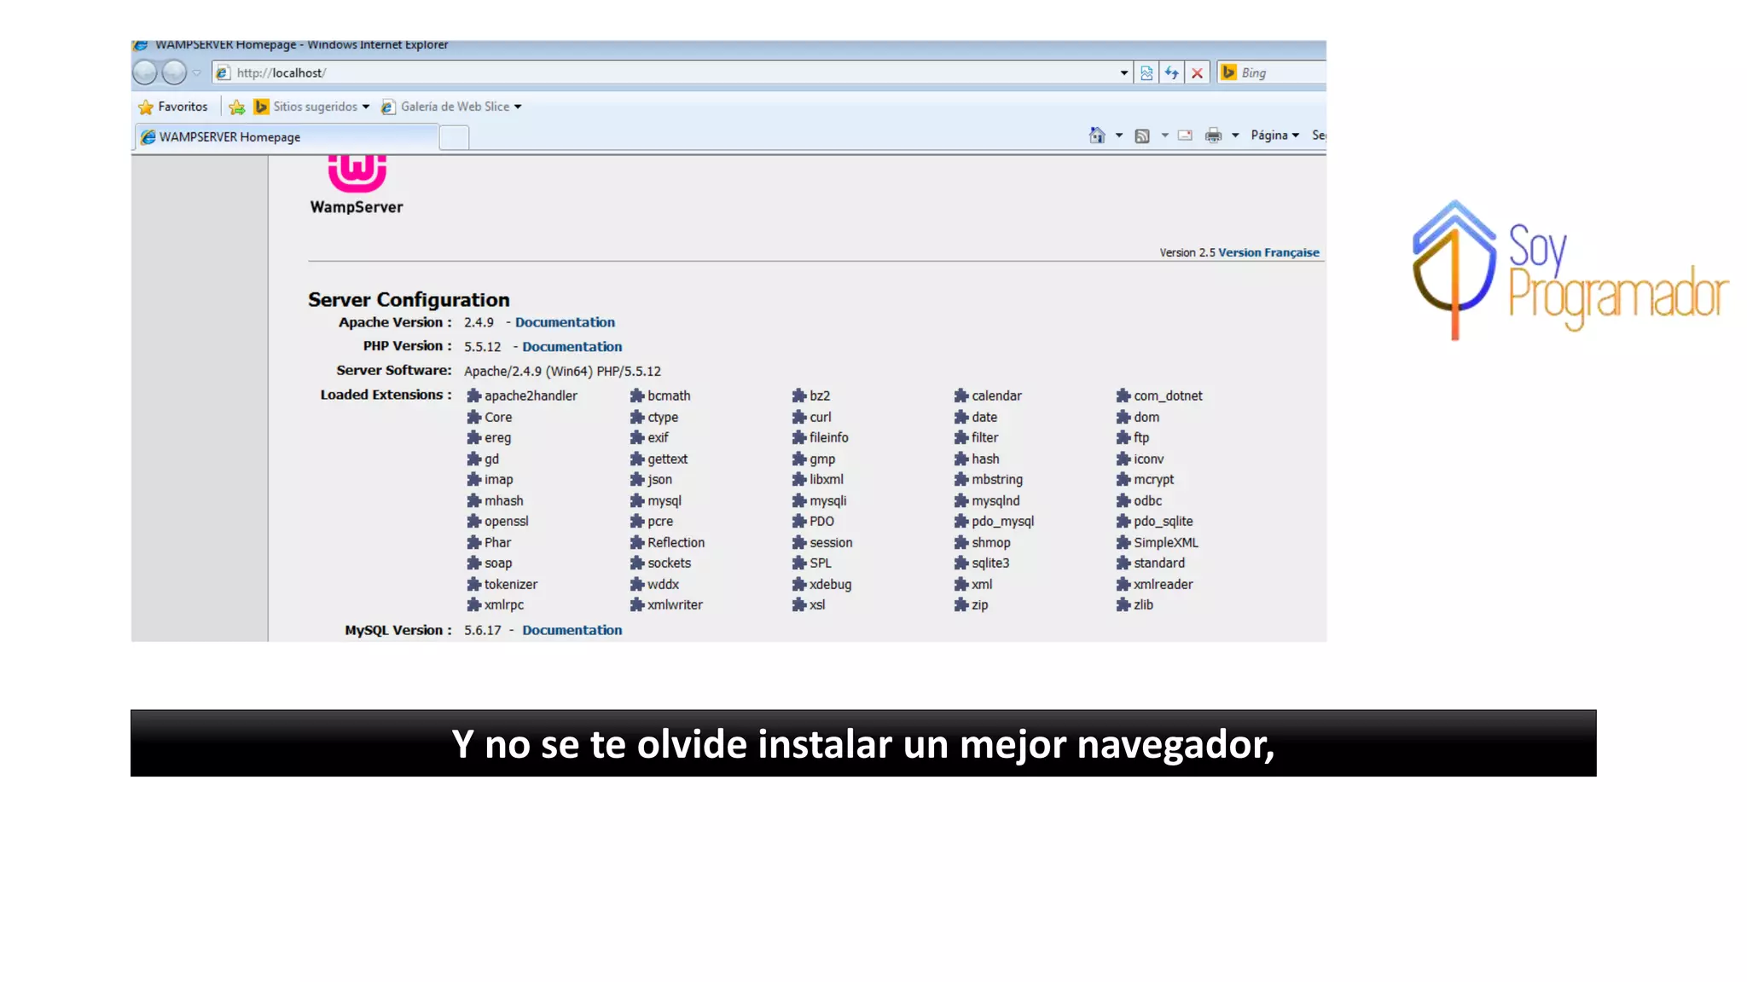Click the zlib extension puzzle icon
This screenshot has height=982, width=1747.
point(1123,604)
